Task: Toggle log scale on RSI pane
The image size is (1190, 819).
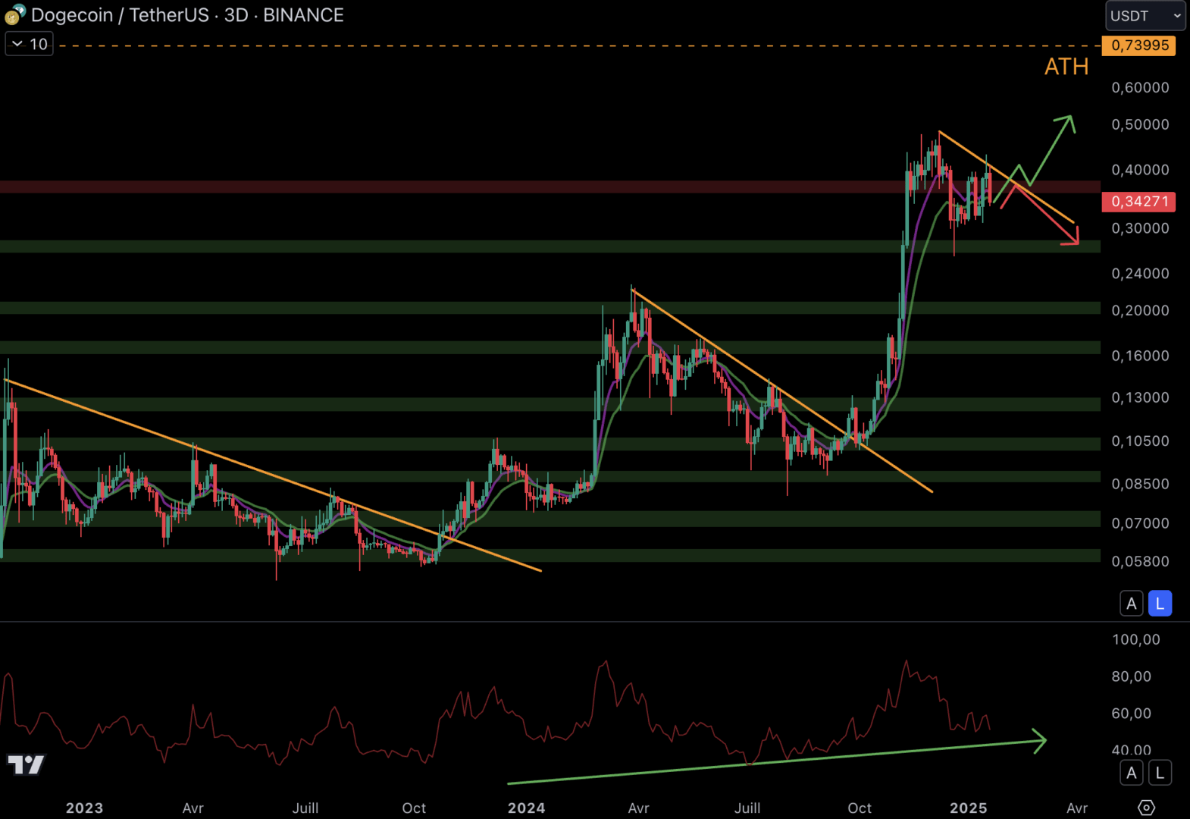Action: click(x=1160, y=773)
